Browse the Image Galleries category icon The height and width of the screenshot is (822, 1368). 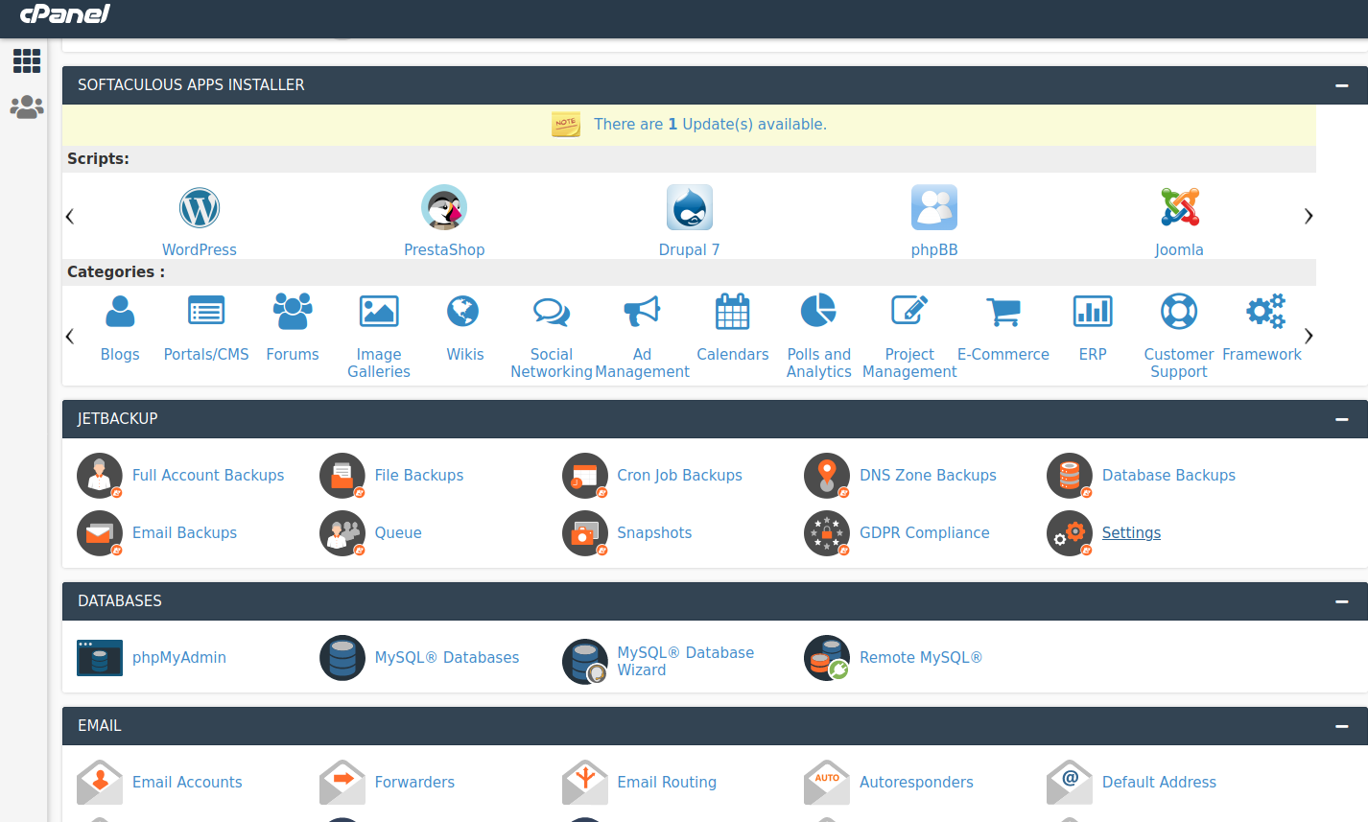[379, 312]
